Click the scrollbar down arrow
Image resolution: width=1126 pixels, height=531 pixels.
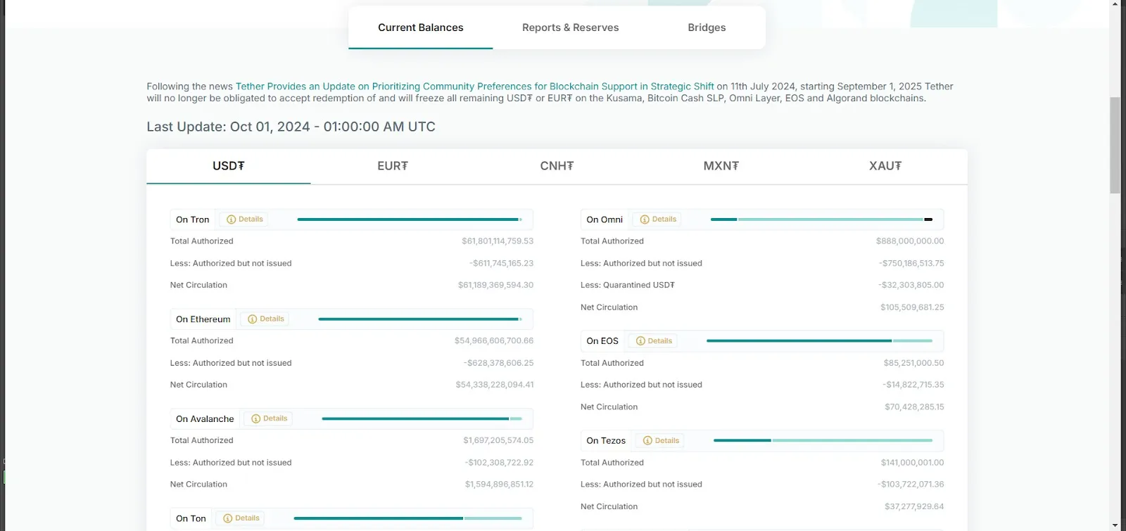click(1115, 525)
